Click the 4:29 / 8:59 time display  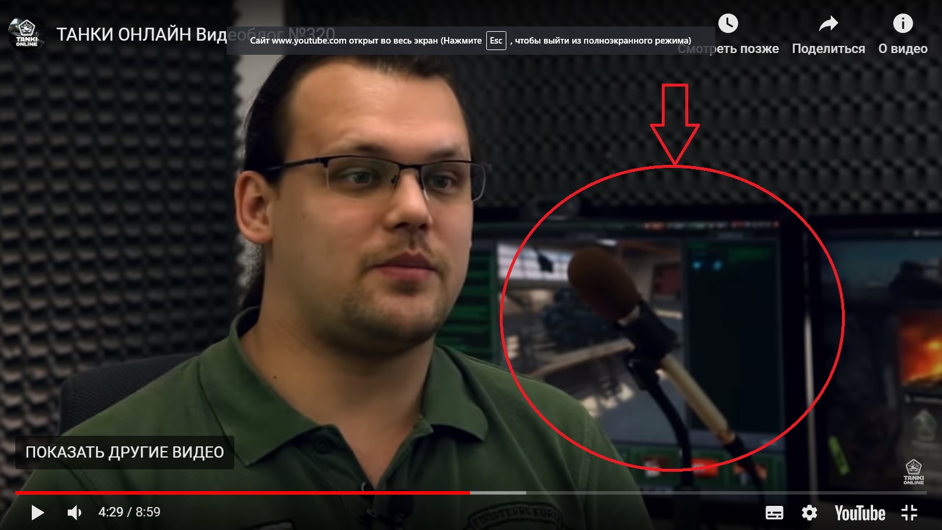[x=130, y=512]
